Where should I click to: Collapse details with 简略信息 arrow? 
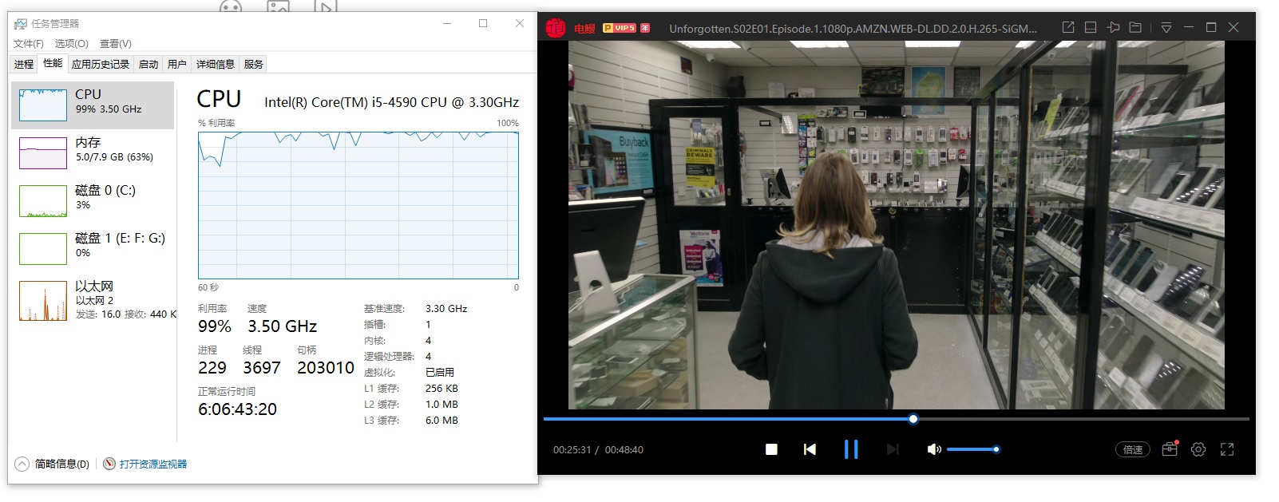22,464
